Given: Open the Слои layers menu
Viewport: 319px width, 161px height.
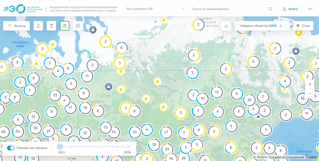Looking at the screenshot, I should click(x=303, y=26).
